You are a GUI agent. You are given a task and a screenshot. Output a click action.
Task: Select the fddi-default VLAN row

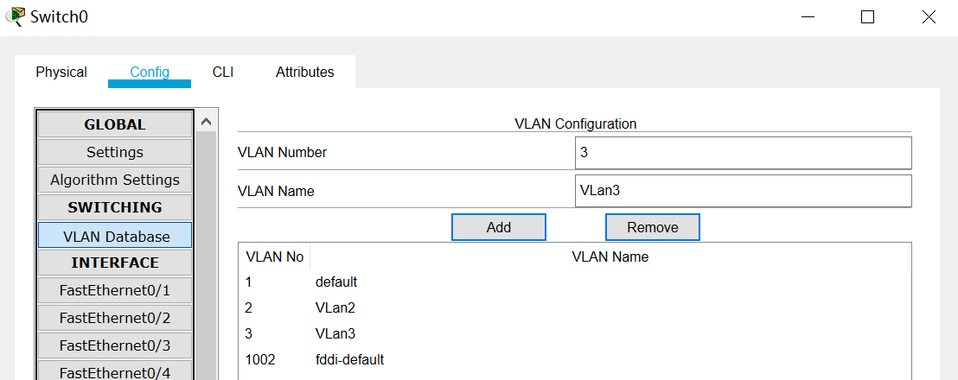[x=349, y=359]
